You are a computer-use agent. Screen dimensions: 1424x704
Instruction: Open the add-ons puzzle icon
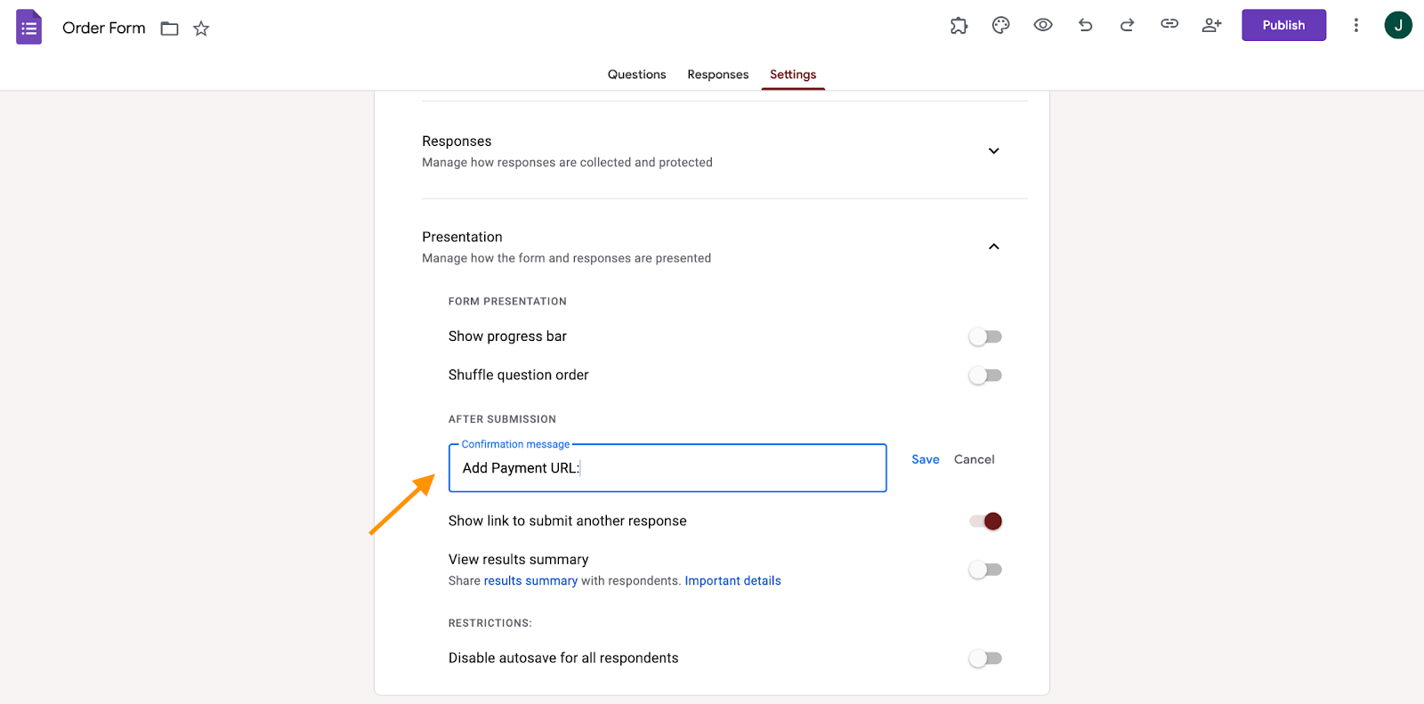[x=959, y=26]
